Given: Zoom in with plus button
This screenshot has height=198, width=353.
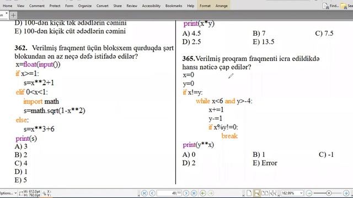Looking at the screenshot, I should point(346,193).
